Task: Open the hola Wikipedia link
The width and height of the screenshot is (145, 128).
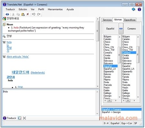Action: click(x=9, y=42)
